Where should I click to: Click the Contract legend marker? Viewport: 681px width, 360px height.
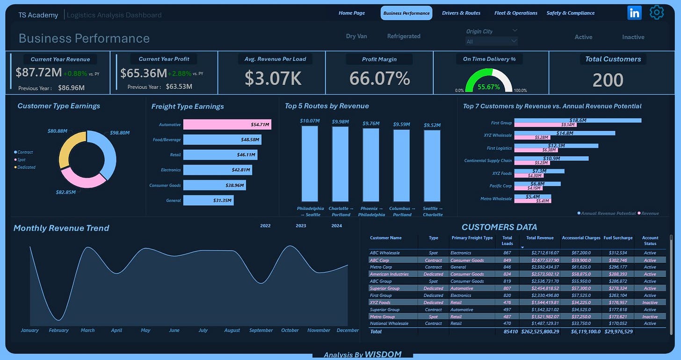(16, 152)
